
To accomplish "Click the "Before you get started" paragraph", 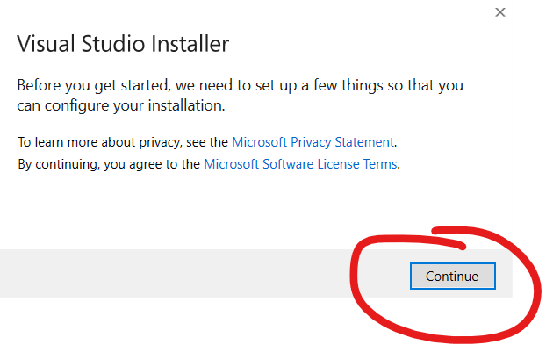I will point(240,95).
